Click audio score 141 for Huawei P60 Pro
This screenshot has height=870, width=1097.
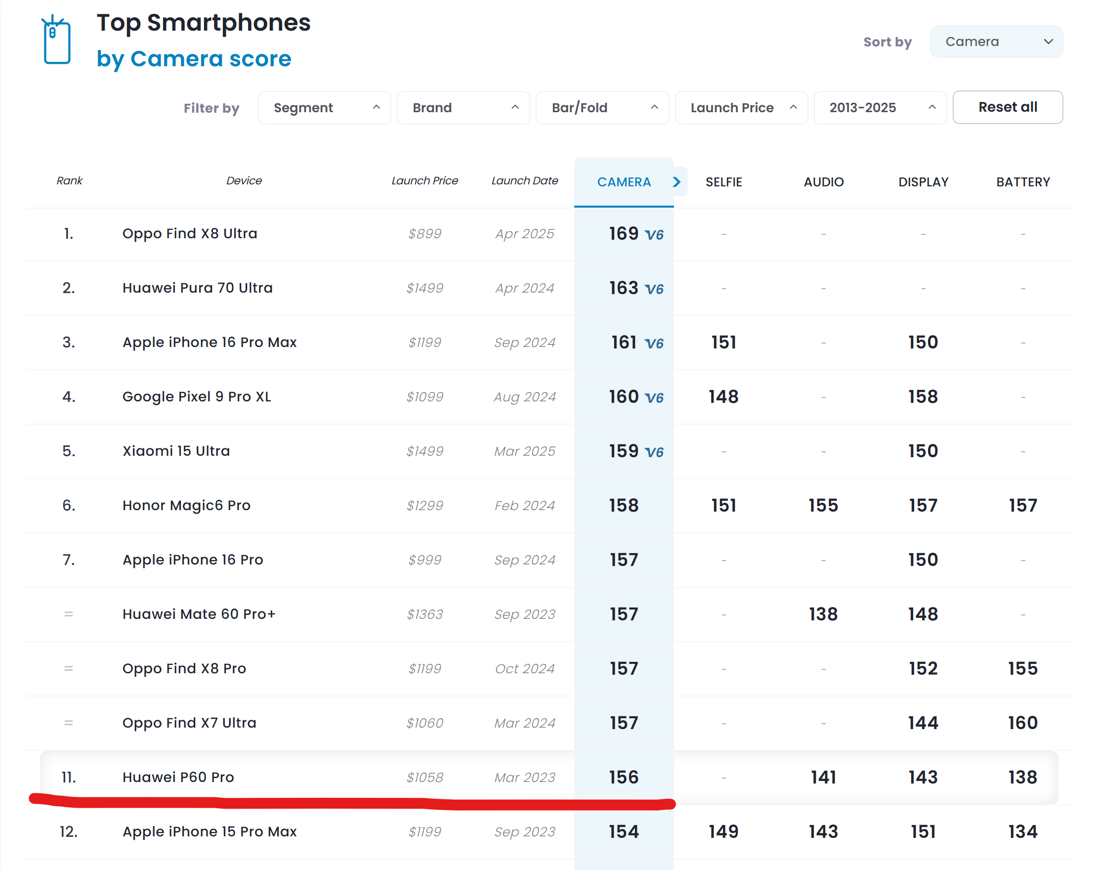click(x=823, y=778)
